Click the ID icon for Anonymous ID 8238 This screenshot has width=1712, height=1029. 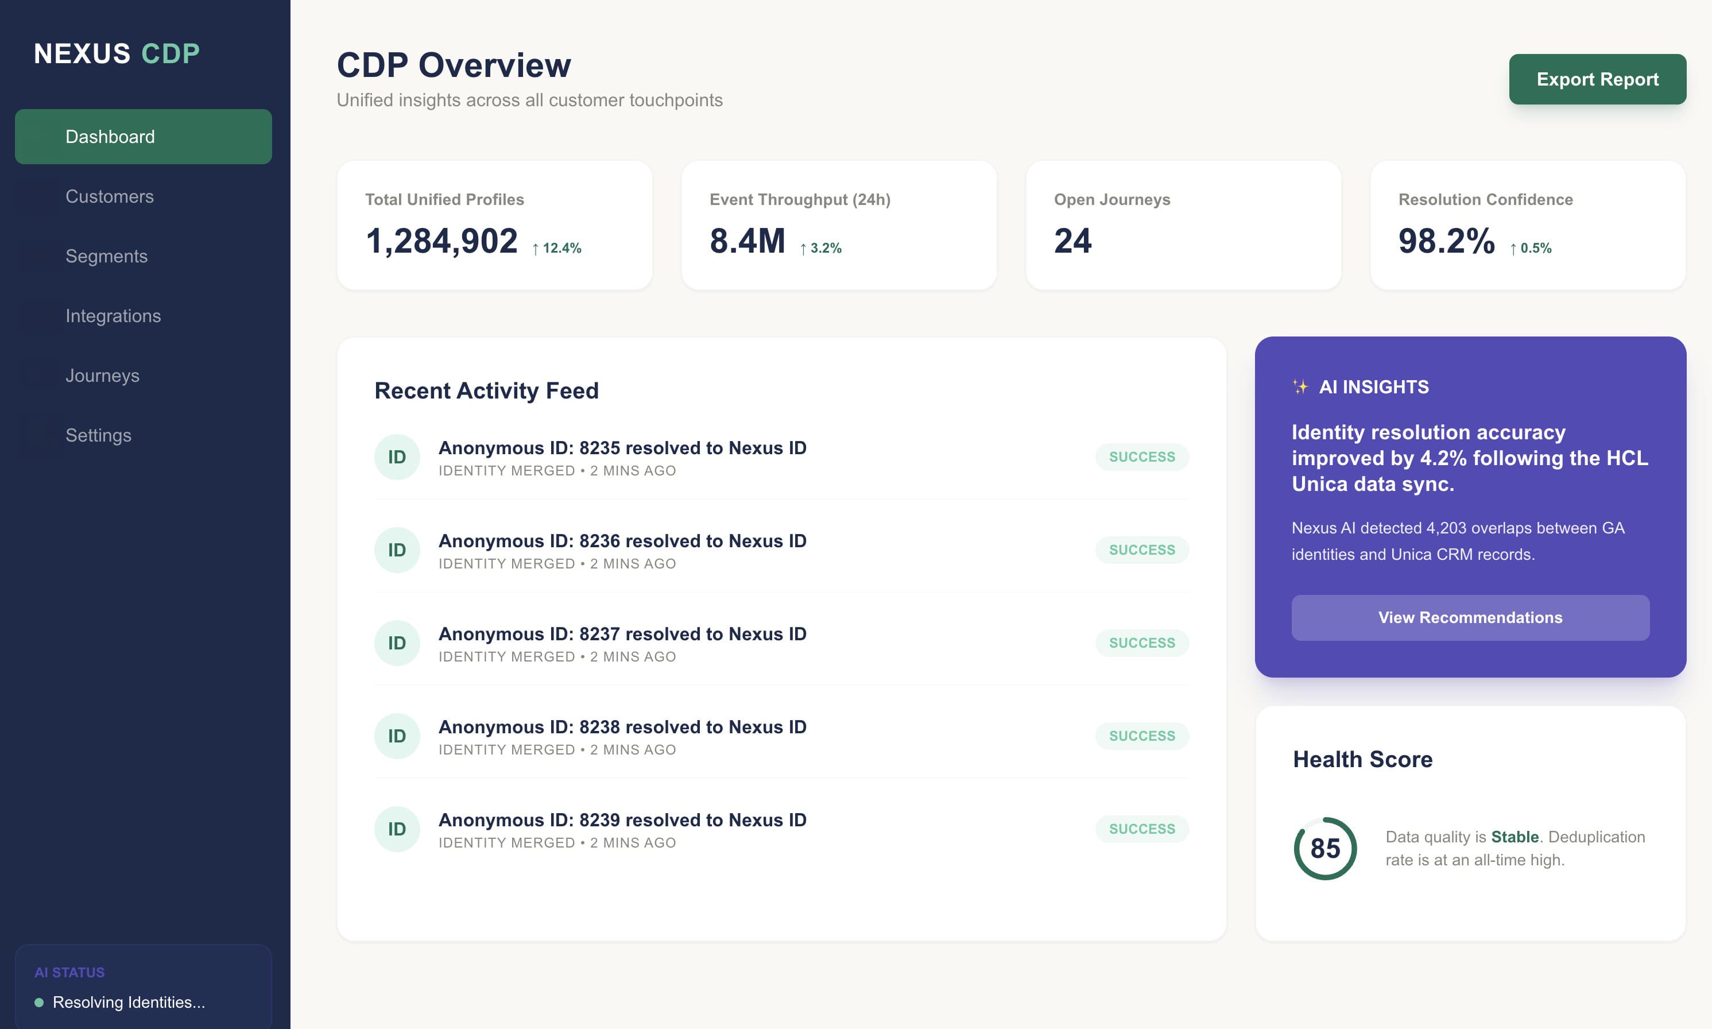(x=397, y=736)
